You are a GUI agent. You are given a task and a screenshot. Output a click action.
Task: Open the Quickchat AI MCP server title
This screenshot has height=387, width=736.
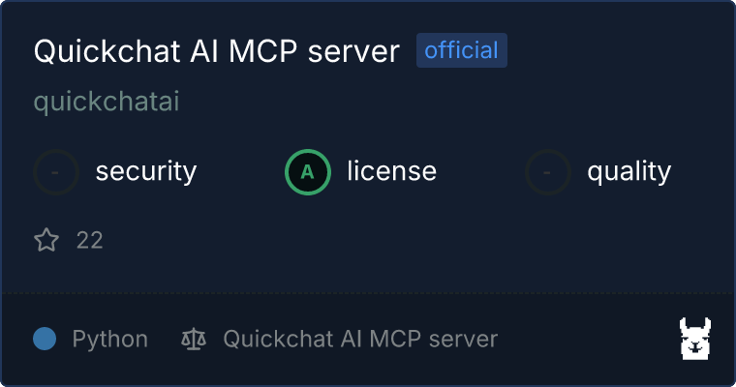(216, 50)
